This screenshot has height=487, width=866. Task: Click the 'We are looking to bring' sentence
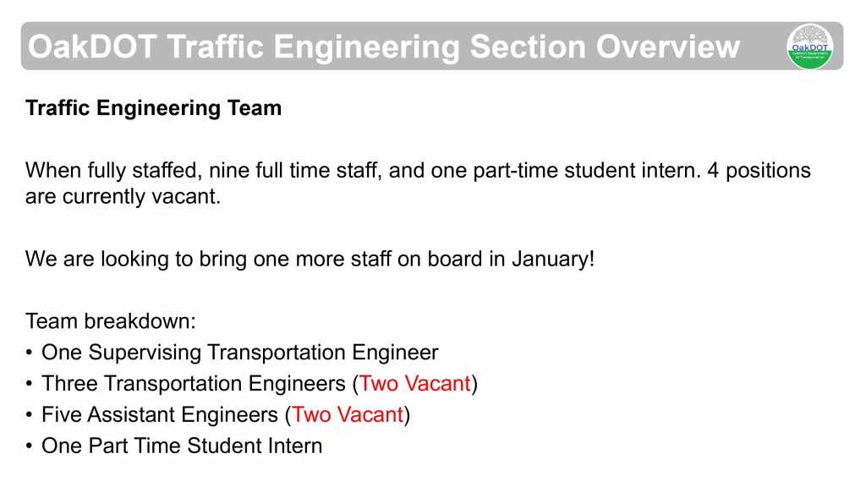pos(310,258)
